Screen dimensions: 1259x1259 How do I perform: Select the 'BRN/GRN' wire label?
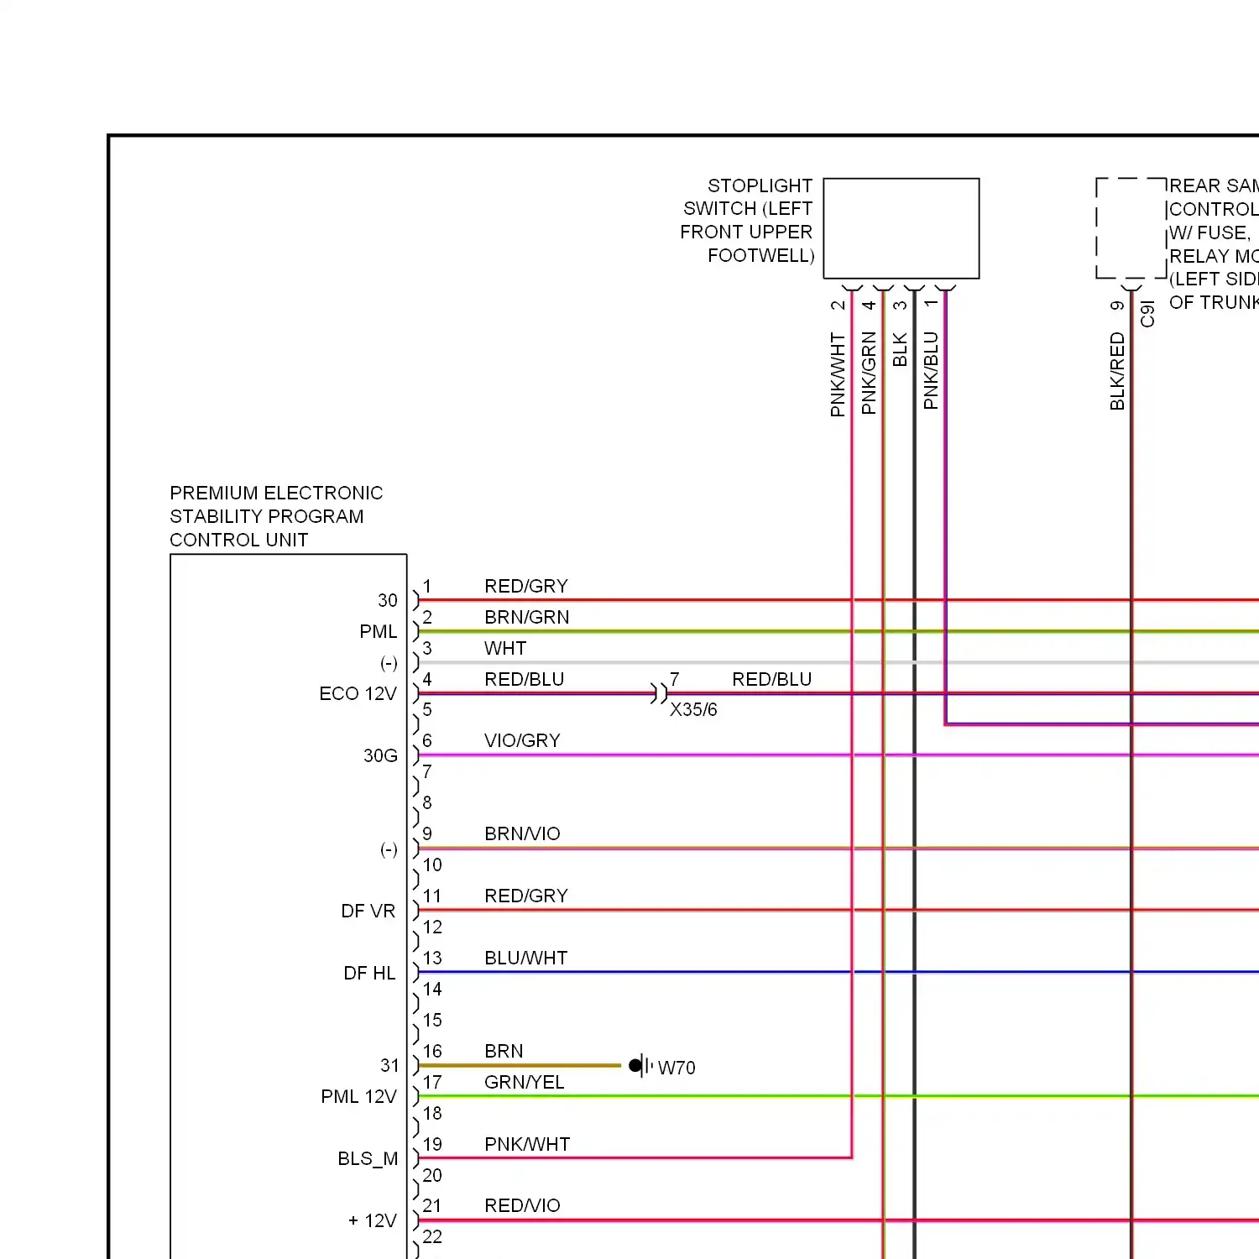click(x=527, y=617)
